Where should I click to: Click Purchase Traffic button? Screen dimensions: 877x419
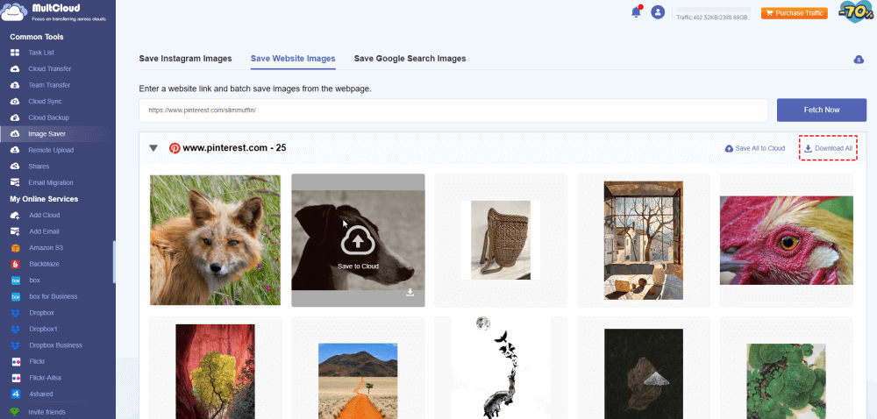[794, 13]
